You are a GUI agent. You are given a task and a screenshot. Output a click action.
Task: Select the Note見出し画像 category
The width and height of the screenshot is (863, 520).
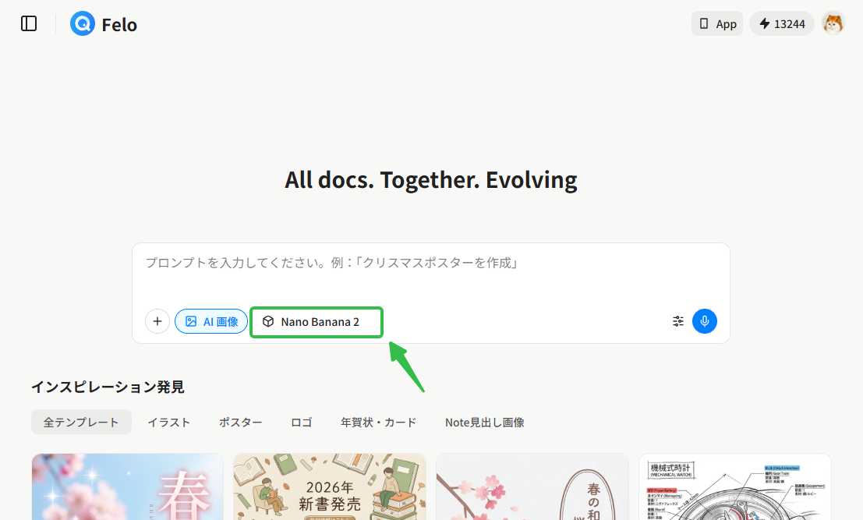pos(484,422)
